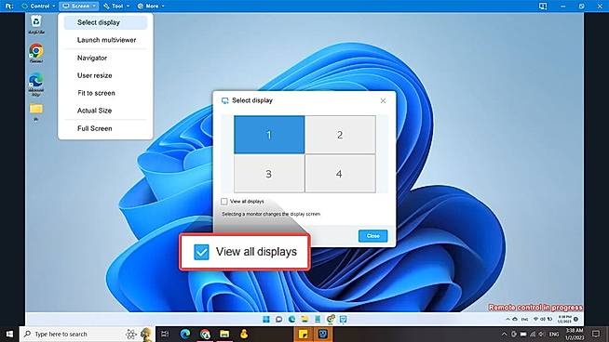
Task: Open volume control in the local tray
Action: click(x=542, y=334)
